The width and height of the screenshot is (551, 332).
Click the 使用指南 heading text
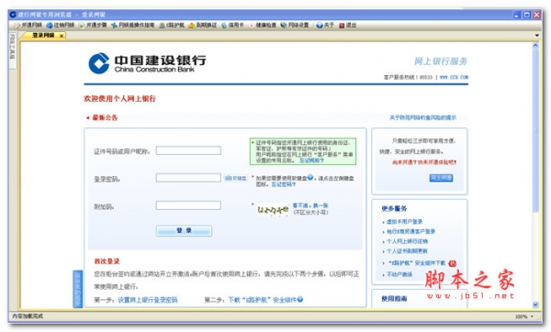(x=394, y=299)
